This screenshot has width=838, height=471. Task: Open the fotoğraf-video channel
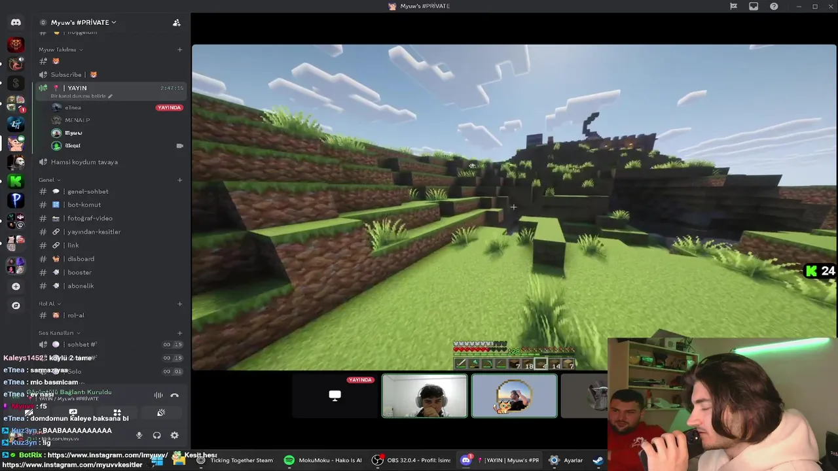tap(111, 218)
